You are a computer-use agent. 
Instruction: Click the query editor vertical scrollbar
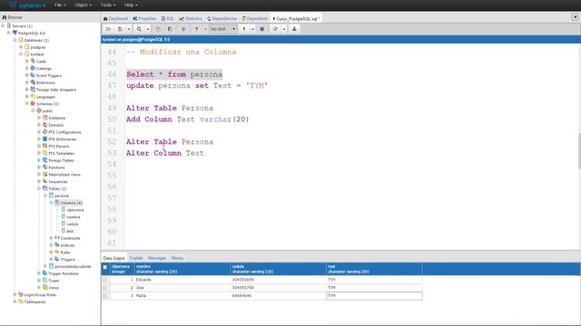point(578,150)
